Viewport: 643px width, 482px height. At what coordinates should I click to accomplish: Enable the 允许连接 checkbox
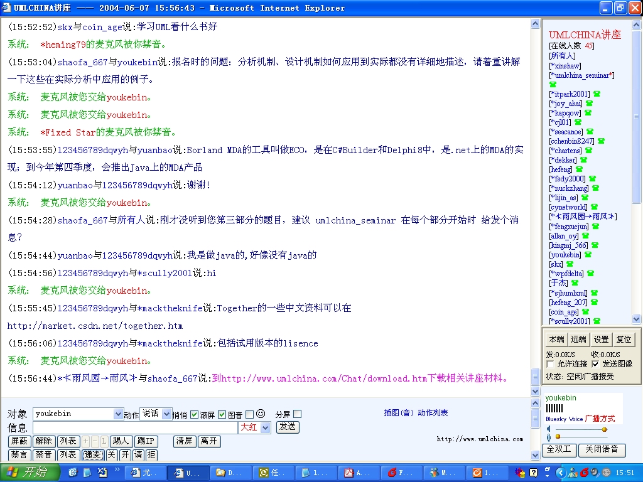click(x=550, y=364)
